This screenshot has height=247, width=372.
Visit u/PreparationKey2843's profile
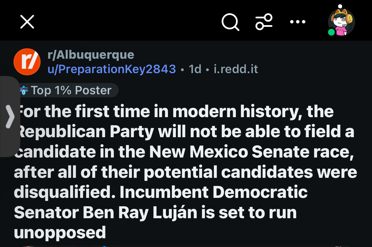click(112, 69)
